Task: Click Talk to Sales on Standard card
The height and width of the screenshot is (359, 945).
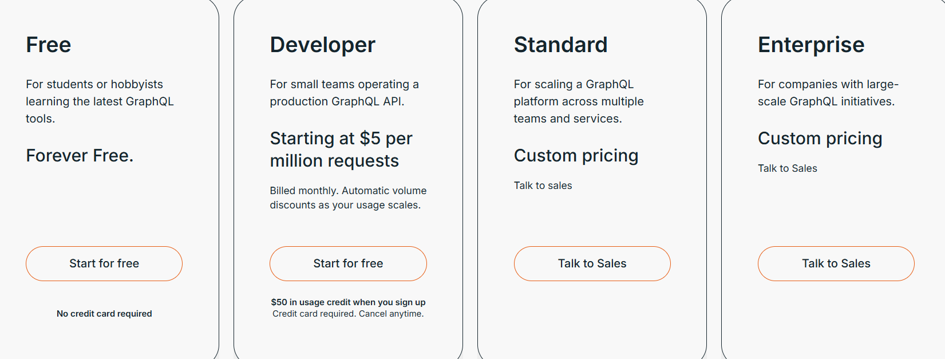Action: point(592,263)
